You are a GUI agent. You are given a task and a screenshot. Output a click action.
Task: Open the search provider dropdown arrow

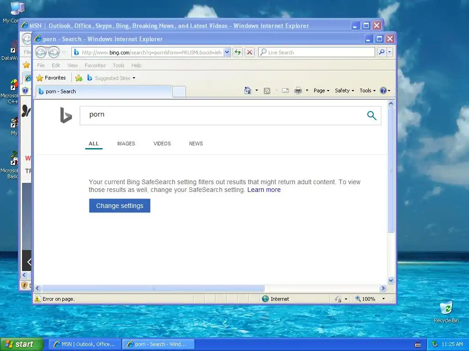point(389,52)
